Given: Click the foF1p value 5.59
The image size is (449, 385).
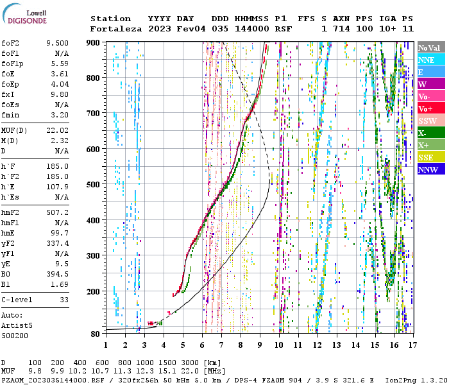Looking at the screenshot, I should pyautogui.click(x=60, y=64).
